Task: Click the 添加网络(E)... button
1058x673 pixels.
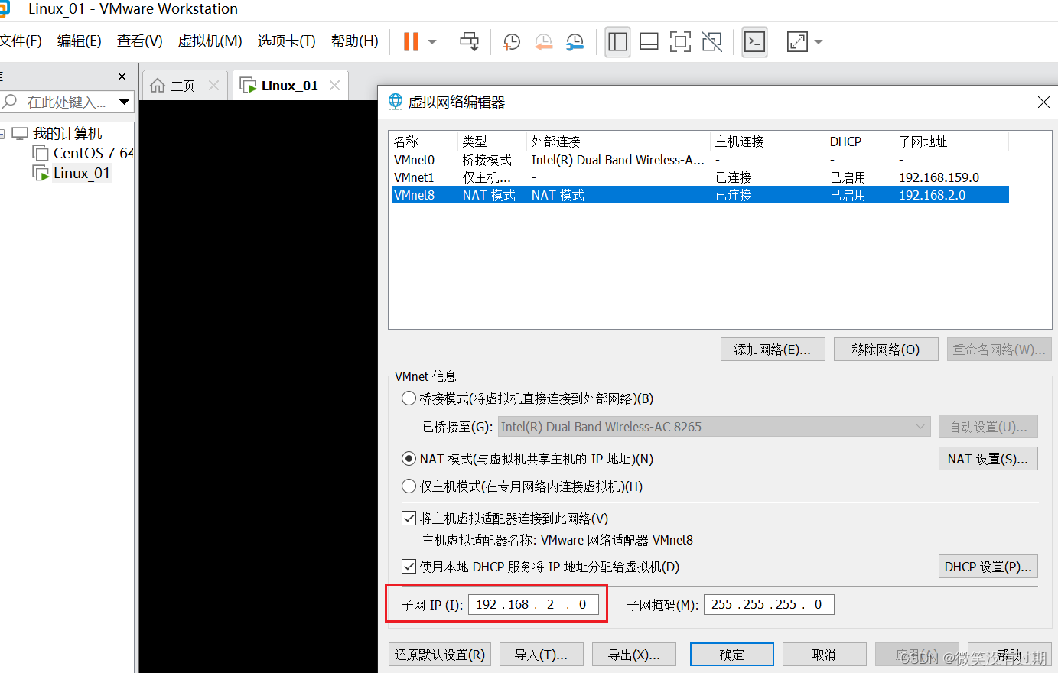Action: [x=773, y=350]
